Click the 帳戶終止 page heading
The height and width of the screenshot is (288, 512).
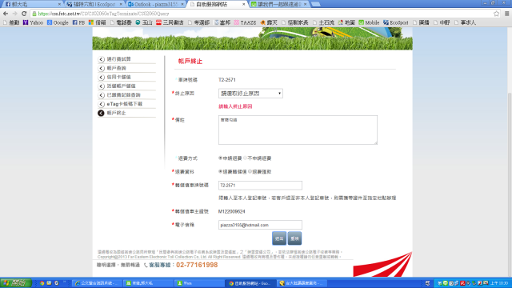coord(190,62)
